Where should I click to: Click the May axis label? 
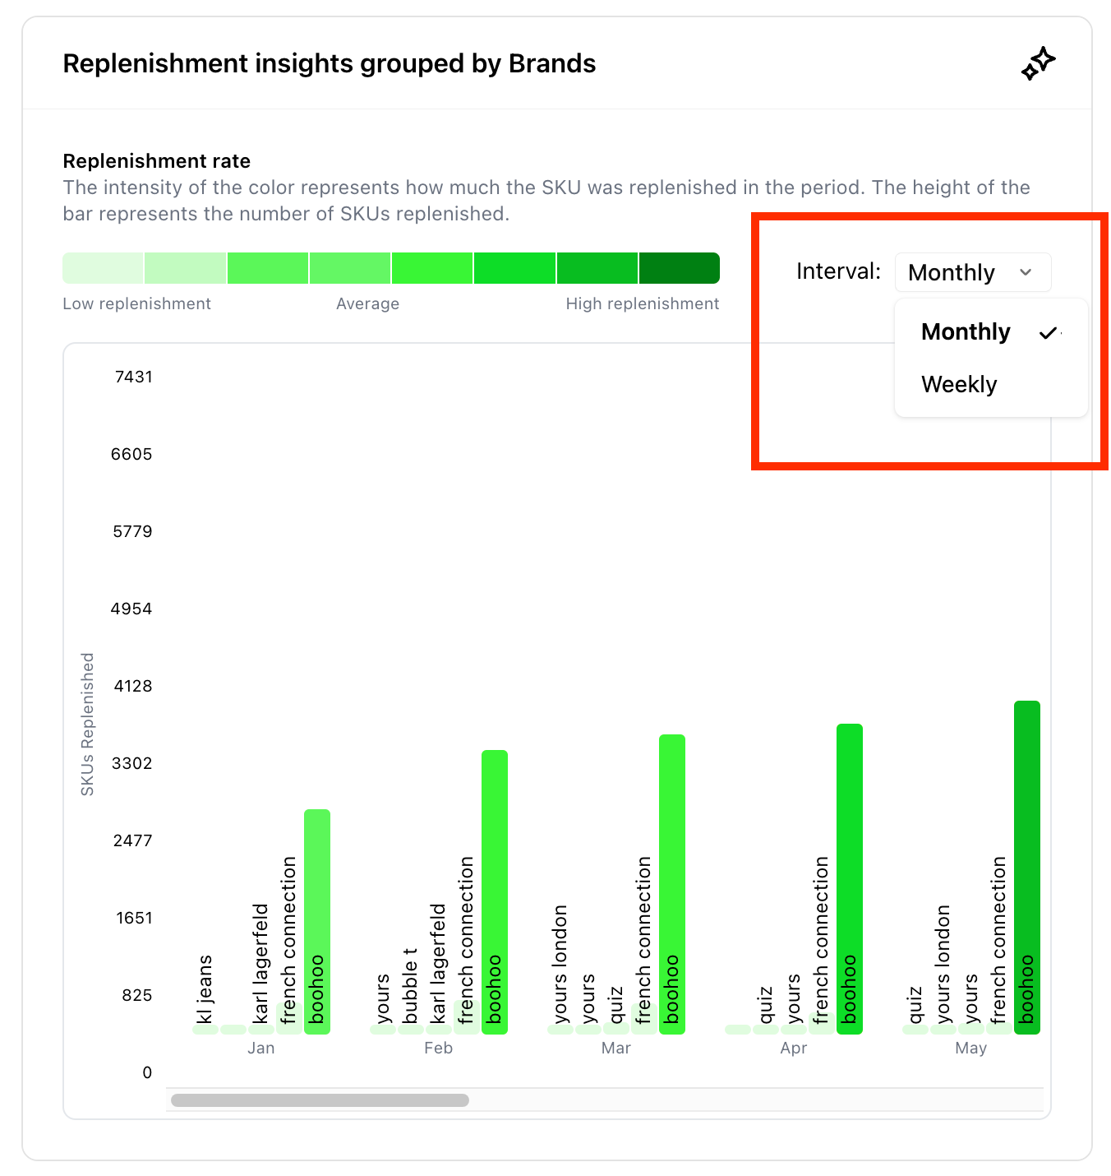coord(971,1048)
